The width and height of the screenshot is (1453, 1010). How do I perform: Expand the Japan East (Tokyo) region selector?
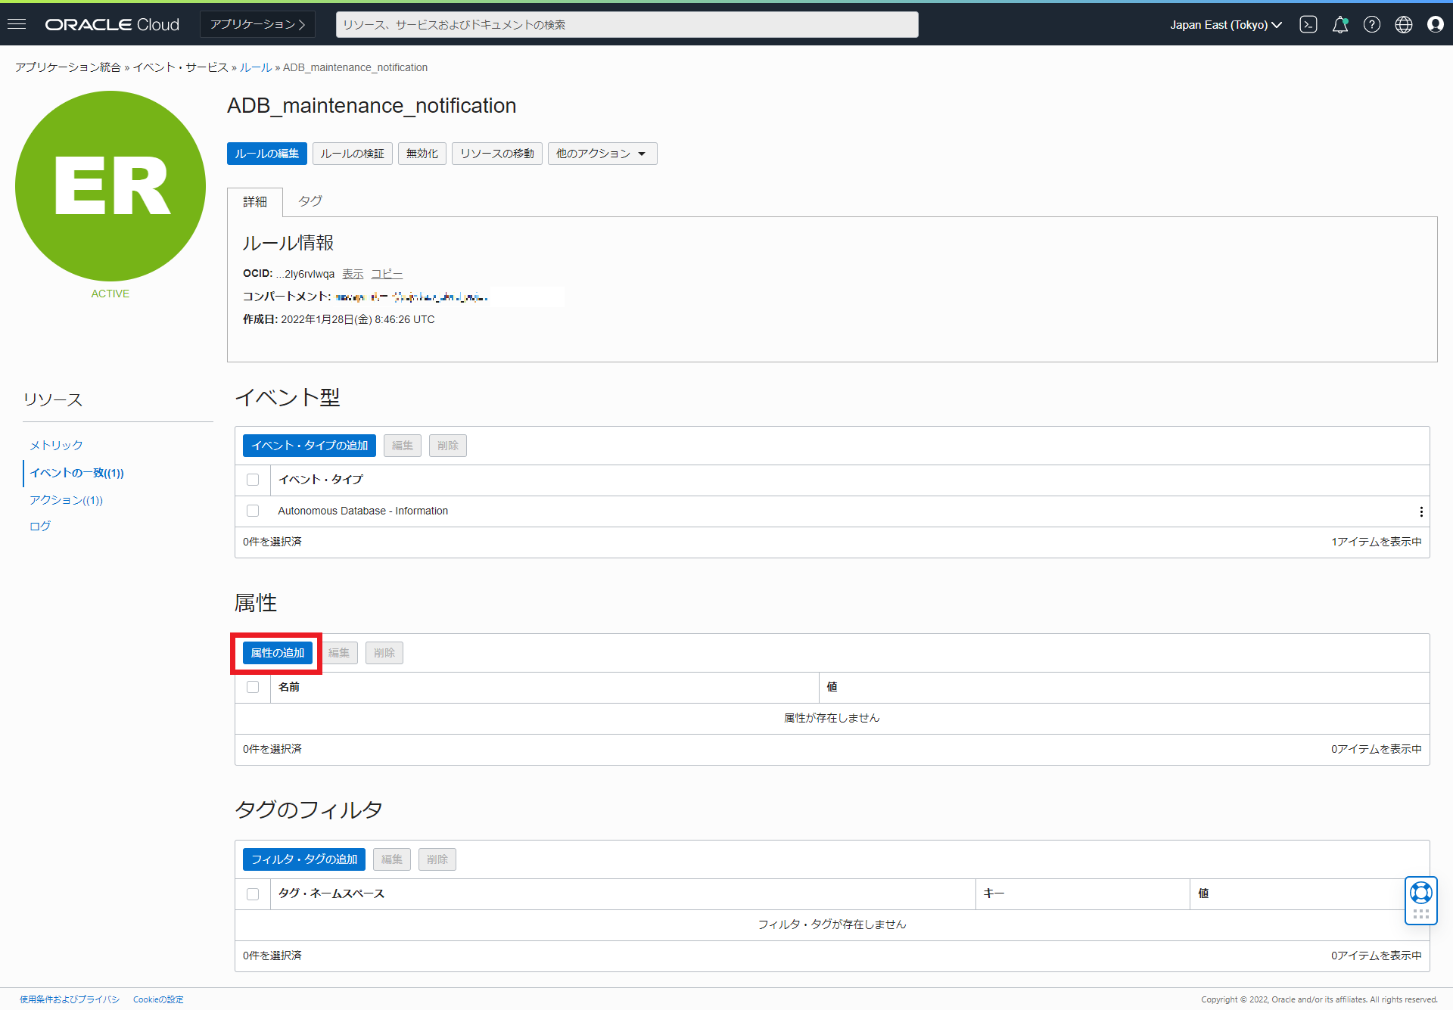(x=1225, y=24)
